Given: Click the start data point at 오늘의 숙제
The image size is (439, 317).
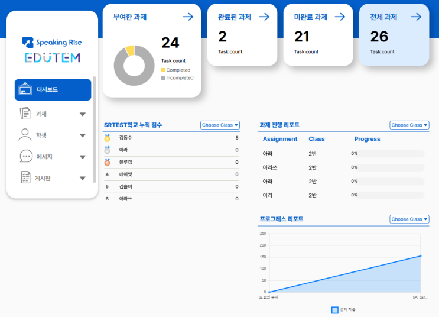Looking at the screenshot, I should (x=269, y=292).
